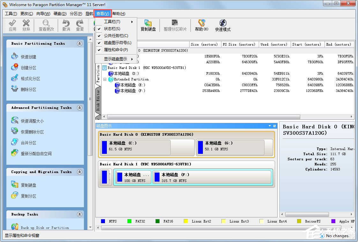Click the Undo (撤消) arrow icon

(66, 23)
